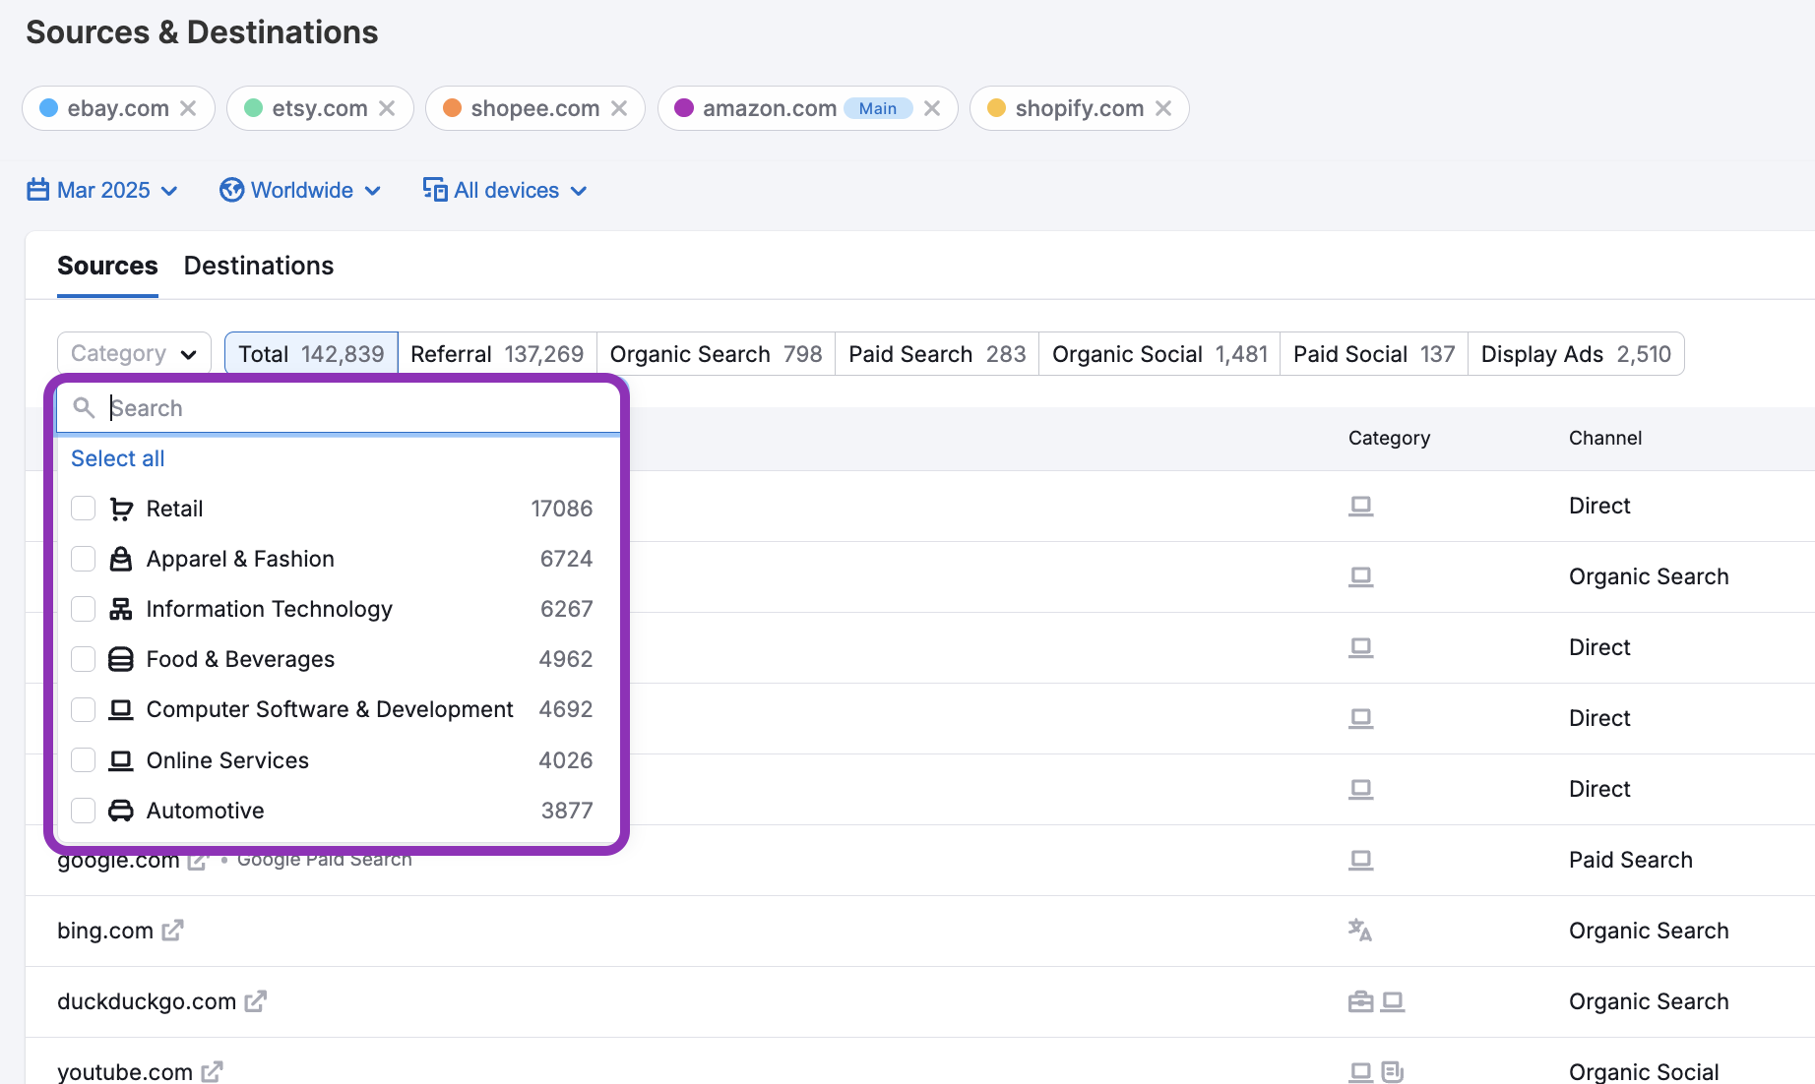
Task: Click the calendar icon beside Mar 2025
Action: (37, 190)
